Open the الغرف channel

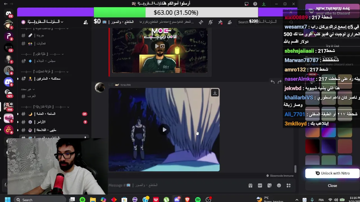[x=54, y=96]
